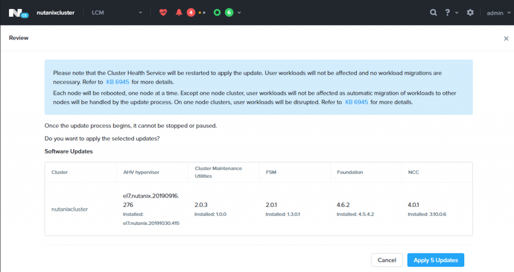514x272 pixels.
Task: Select the Cluster column header
Action: pos(60,172)
